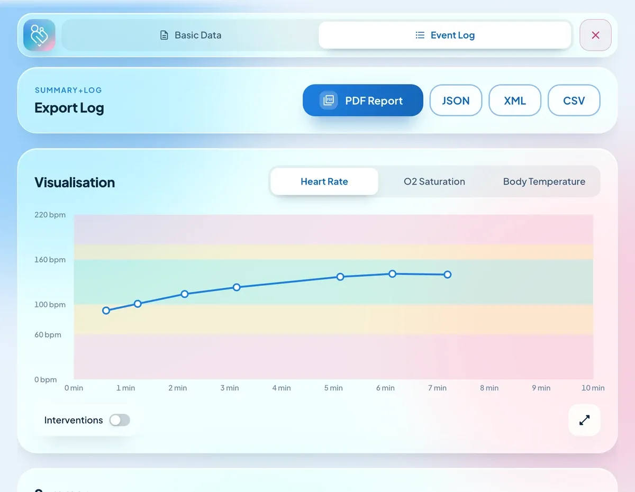Click the last heart rate data point
The image size is (635, 492).
tap(448, 275)
